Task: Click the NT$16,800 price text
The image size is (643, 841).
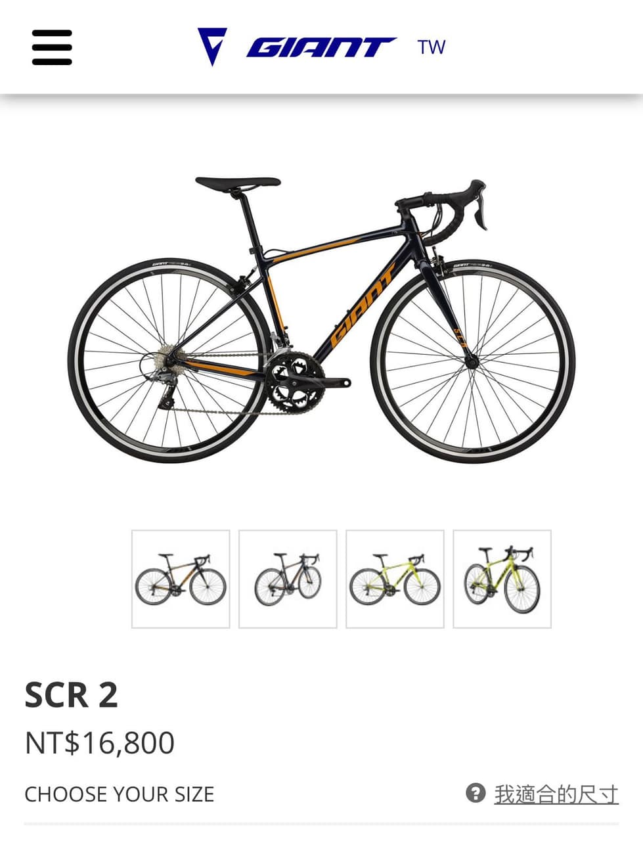Action: click(100, 743)
